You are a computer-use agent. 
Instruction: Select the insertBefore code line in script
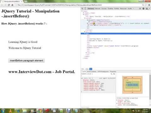pos(118,23)
